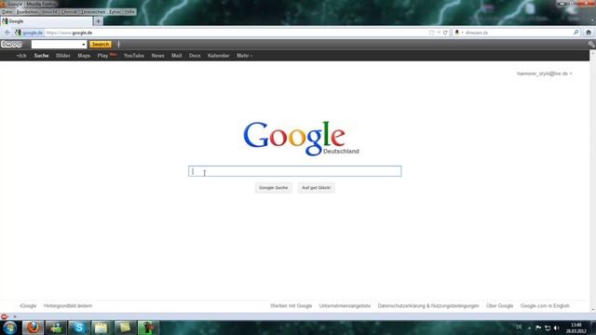Open the Windows Start orb
The height and width of the screenshot is (335, 596).
click(9, 328)
